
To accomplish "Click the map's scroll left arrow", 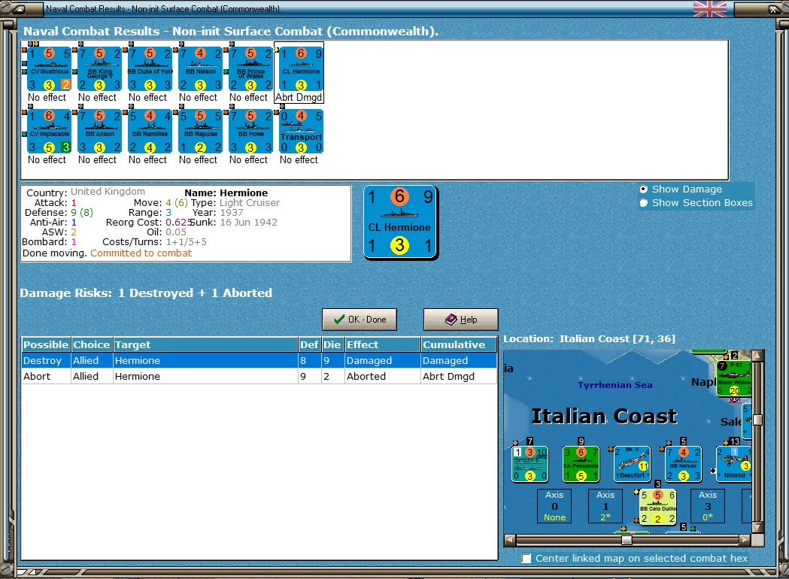I will coord(510,540).
